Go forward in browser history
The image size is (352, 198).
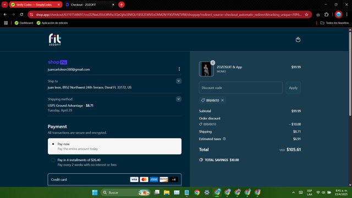coord(13,15)
